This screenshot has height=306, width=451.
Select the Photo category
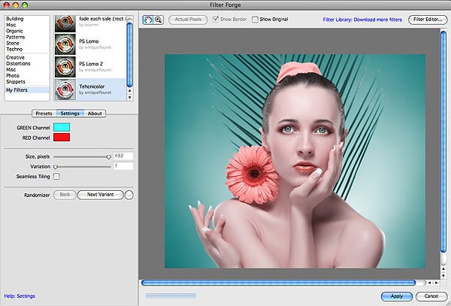(x=13, y=76)
